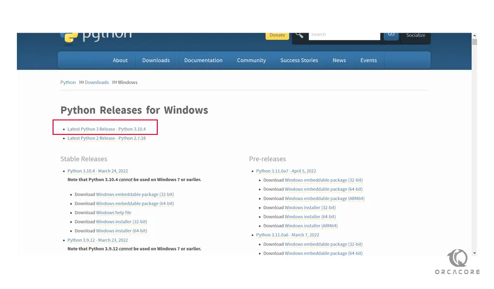Click the Stable Releases heading
This screenshot has height=289, width=494.
point(84,159)
